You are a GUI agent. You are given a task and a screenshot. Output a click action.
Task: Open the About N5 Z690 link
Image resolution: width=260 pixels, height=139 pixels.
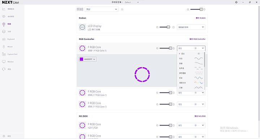pos(200,116)
